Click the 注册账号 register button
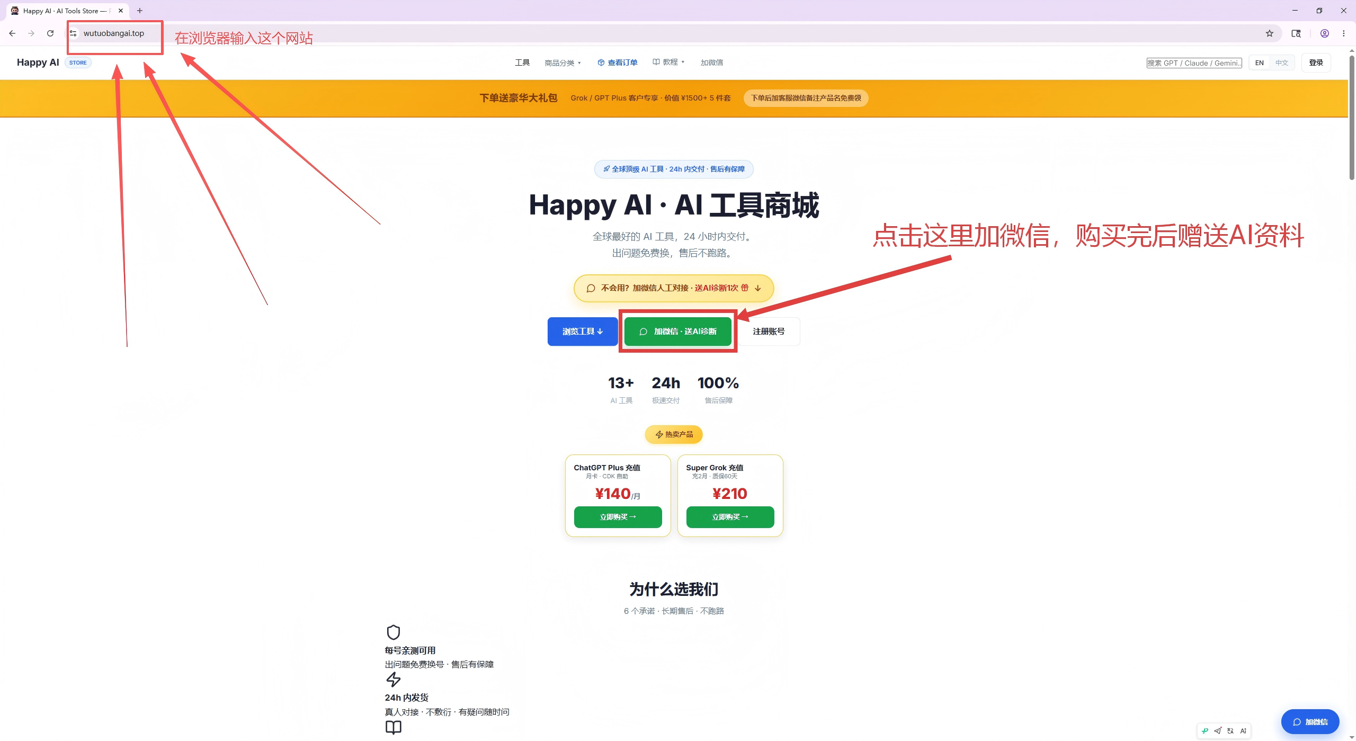Screen dimensions: 1356x741 (x=769, y=332)
